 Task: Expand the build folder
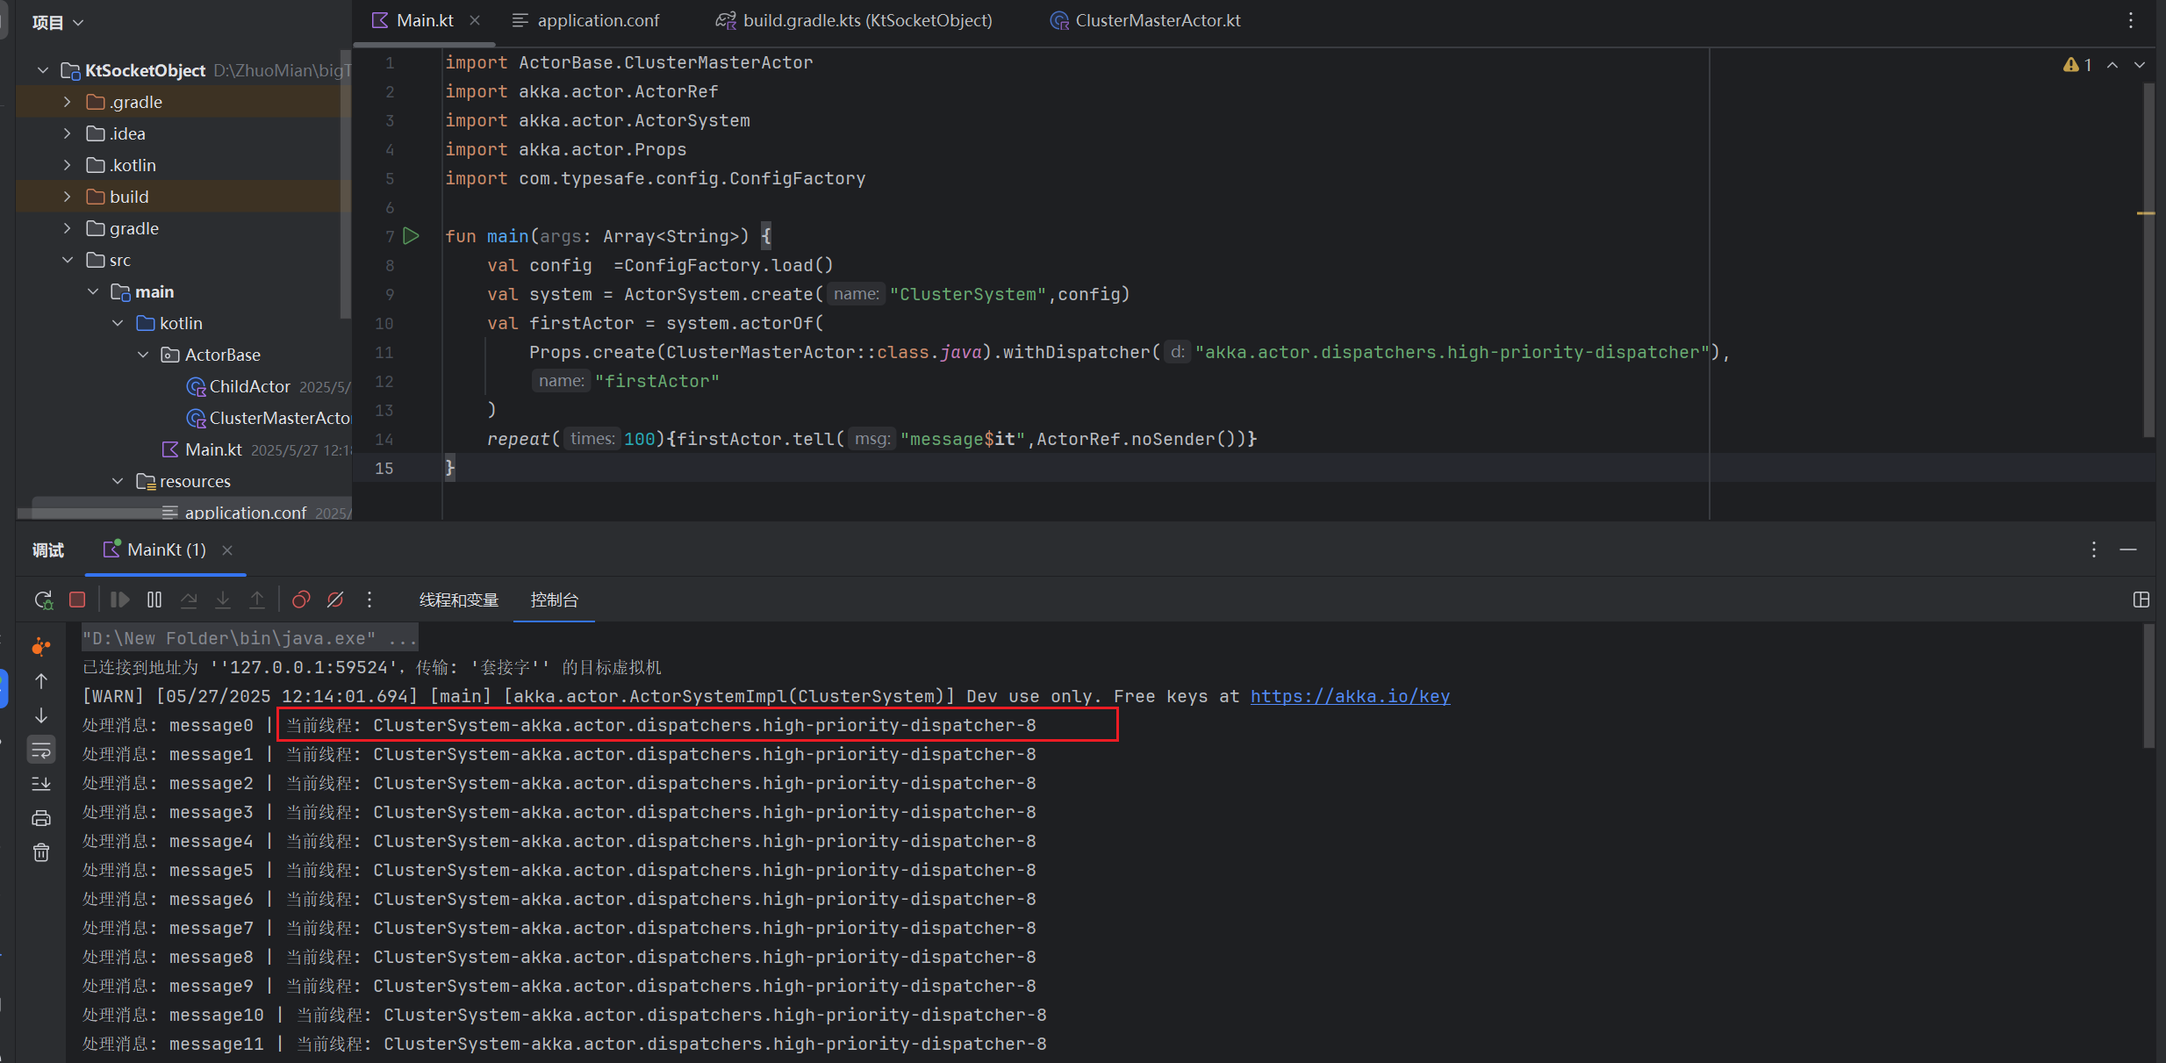click(68, 197)
